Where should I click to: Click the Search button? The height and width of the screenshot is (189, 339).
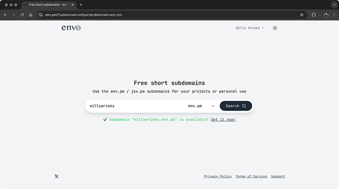click(x=236, y=106)
